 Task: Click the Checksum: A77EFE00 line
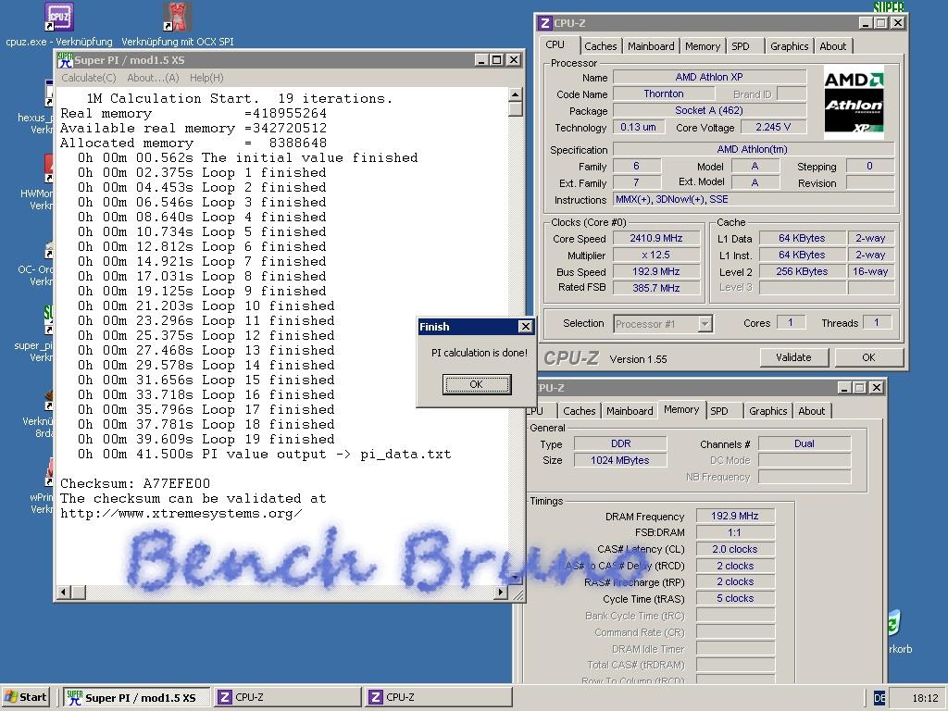[135, 483]
